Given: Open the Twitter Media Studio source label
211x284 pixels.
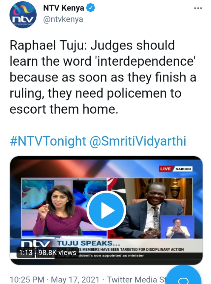Looking at the screenshot, I should pyautogui.click(x=136, y=279).
